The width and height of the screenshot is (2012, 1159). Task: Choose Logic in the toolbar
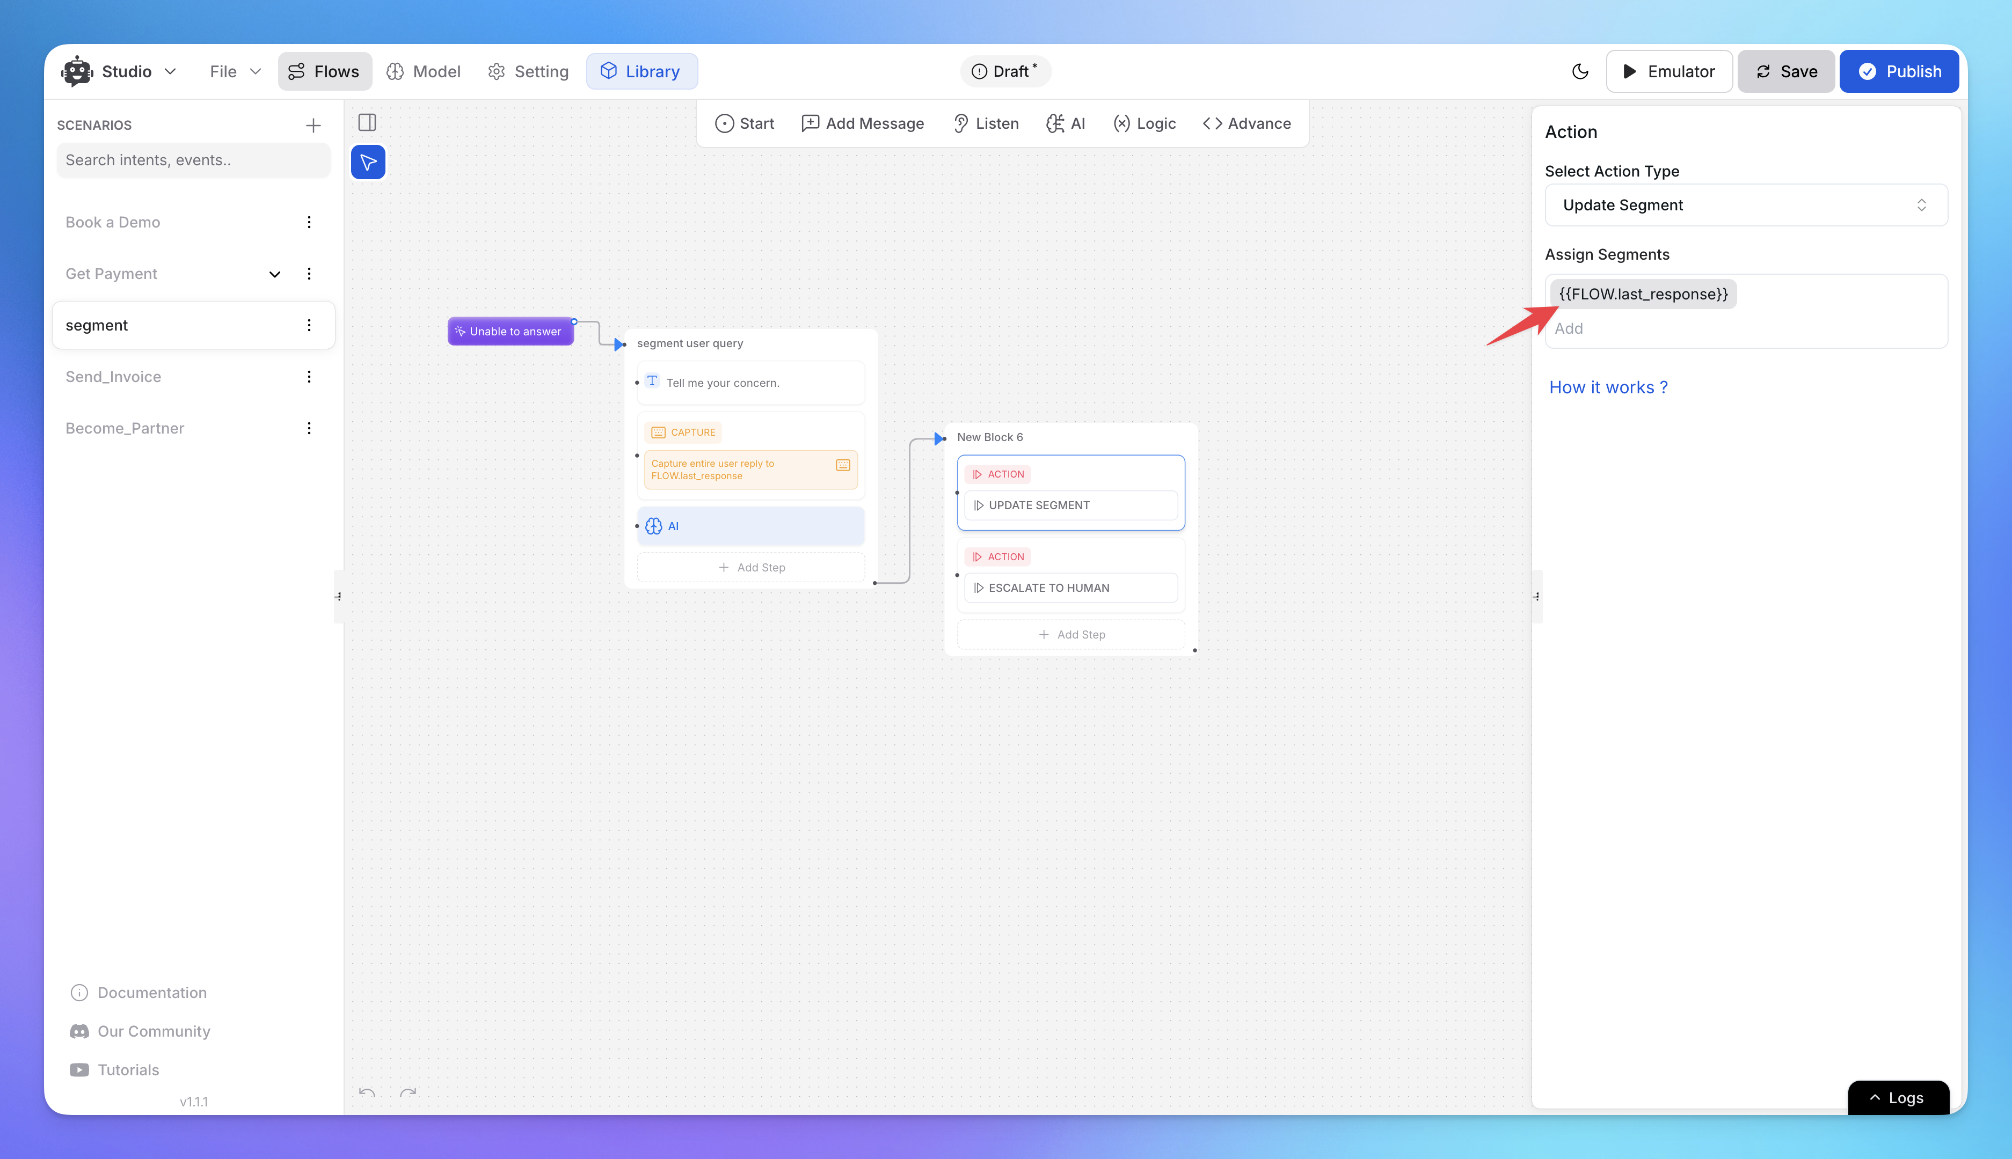1144,123
